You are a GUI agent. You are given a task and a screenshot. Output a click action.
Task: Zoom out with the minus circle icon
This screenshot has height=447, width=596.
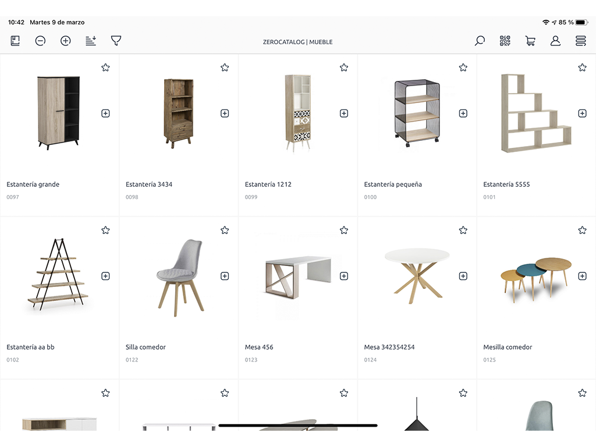tap(40, 41)
